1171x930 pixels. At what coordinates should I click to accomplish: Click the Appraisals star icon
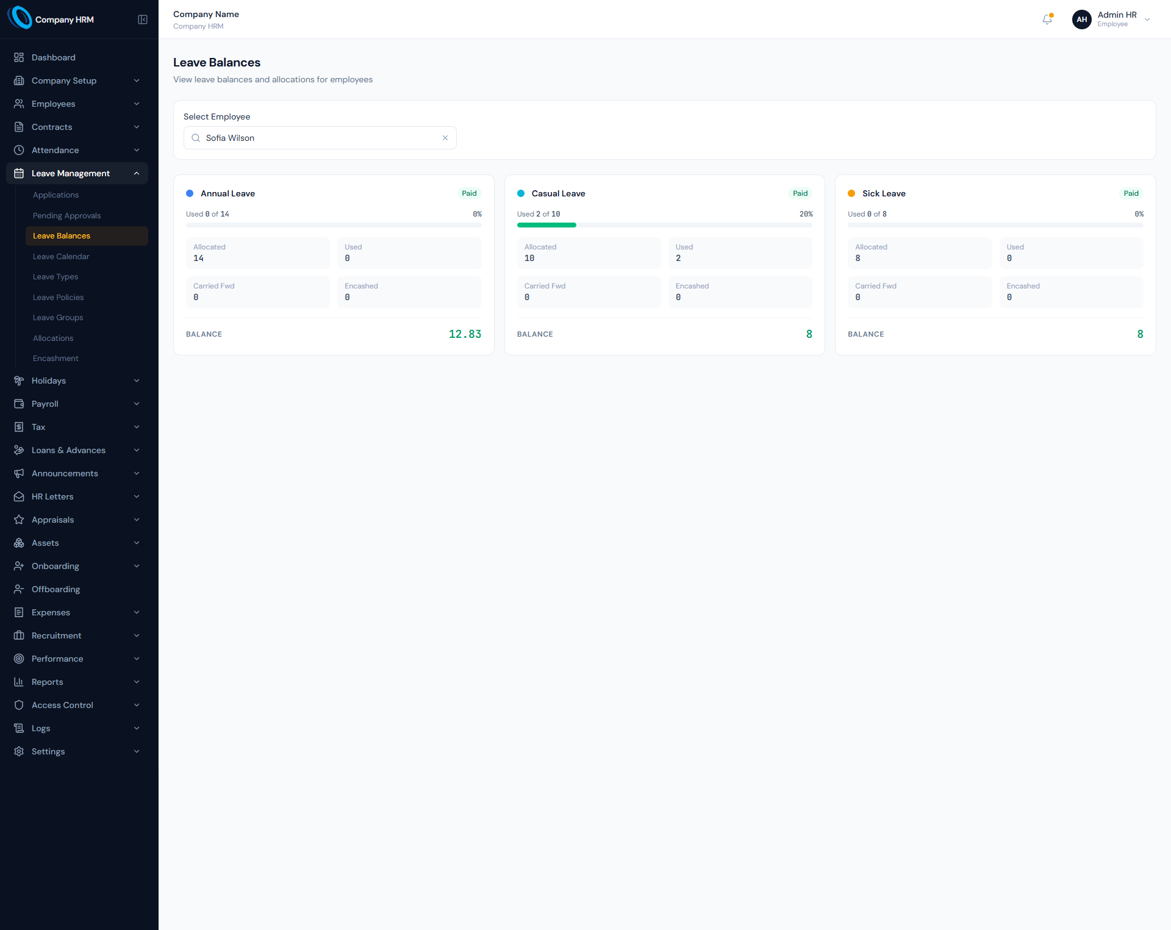19,520
